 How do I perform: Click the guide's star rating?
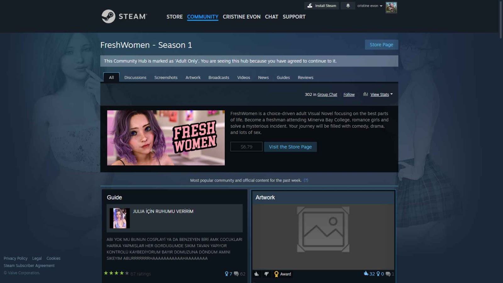pyautogui.click(x=116, y=273)
